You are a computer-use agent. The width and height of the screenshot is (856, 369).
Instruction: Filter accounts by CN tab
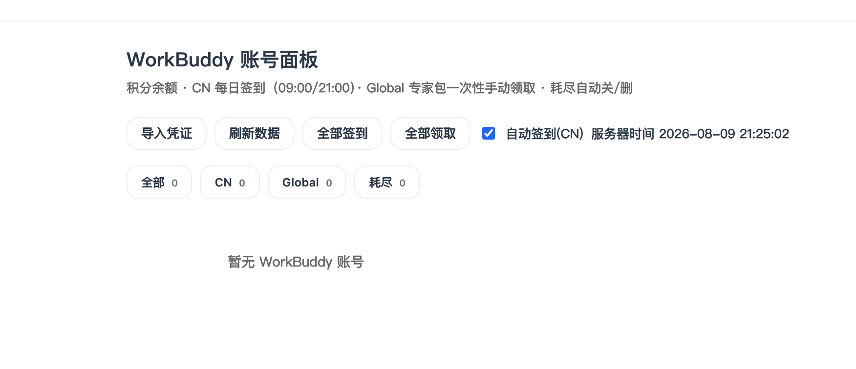pyautogui.click(x=230, y=182)
